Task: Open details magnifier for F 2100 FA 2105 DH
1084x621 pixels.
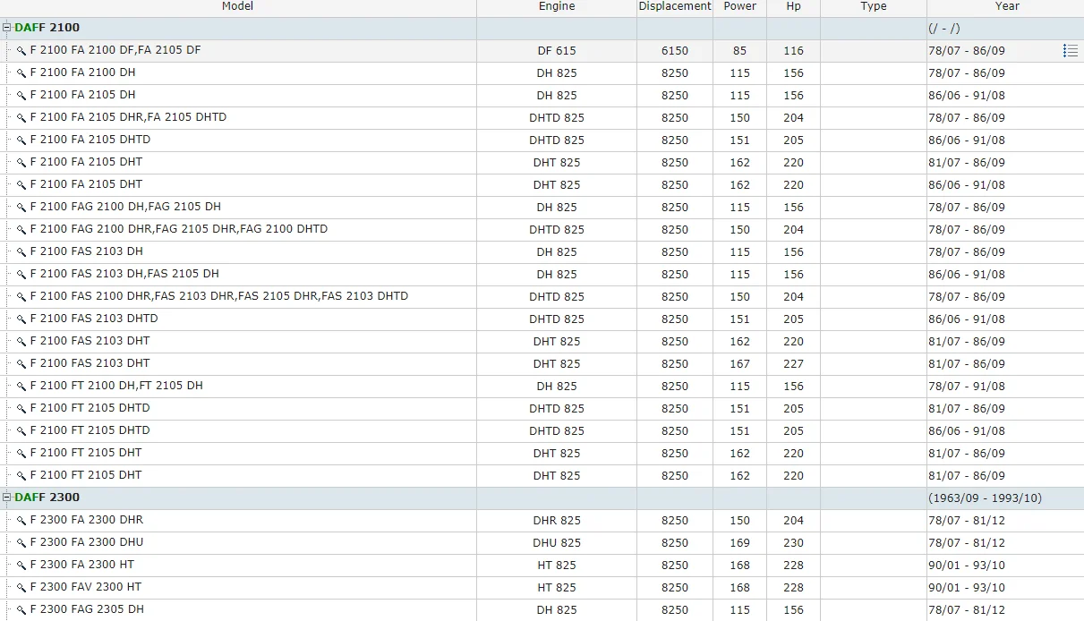Action: pyautogui.click(x=21, y=96)
